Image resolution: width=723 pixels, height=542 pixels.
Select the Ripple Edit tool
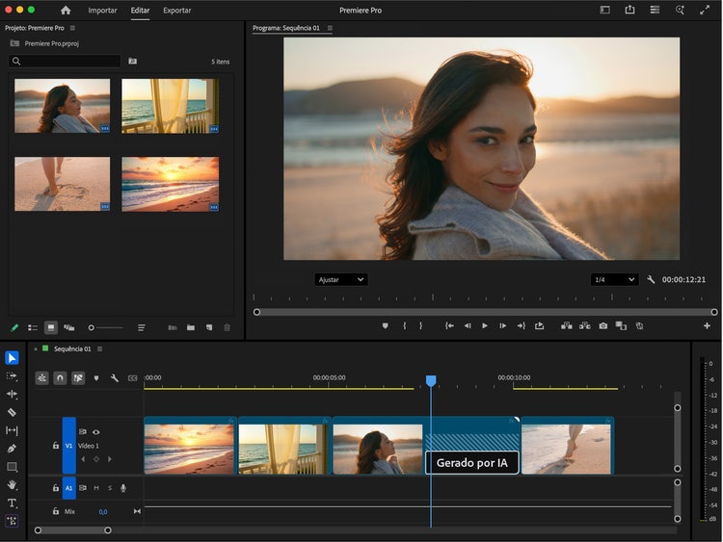(12, 394)
